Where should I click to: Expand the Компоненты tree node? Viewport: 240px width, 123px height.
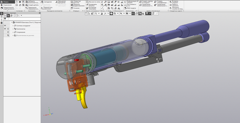pos(13,29)
